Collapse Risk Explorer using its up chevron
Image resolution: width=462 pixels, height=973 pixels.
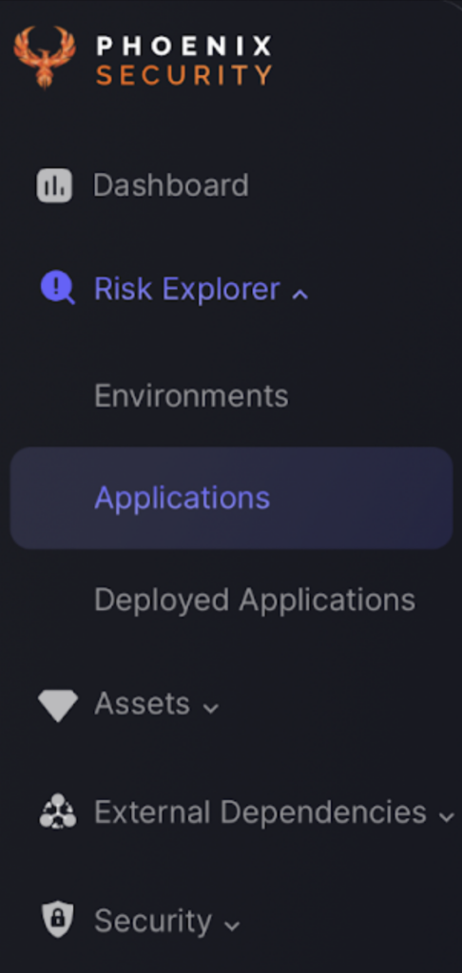point(300,295)
